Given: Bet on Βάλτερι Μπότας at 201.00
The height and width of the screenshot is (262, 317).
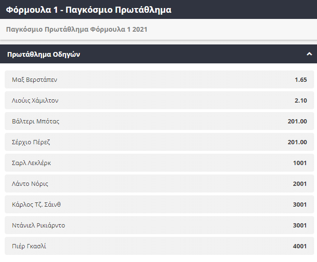Looking at the screenshot, I should [159, 121].
